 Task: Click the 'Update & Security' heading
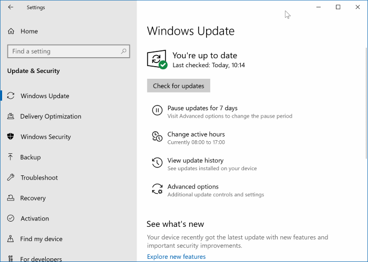[33, 71]
